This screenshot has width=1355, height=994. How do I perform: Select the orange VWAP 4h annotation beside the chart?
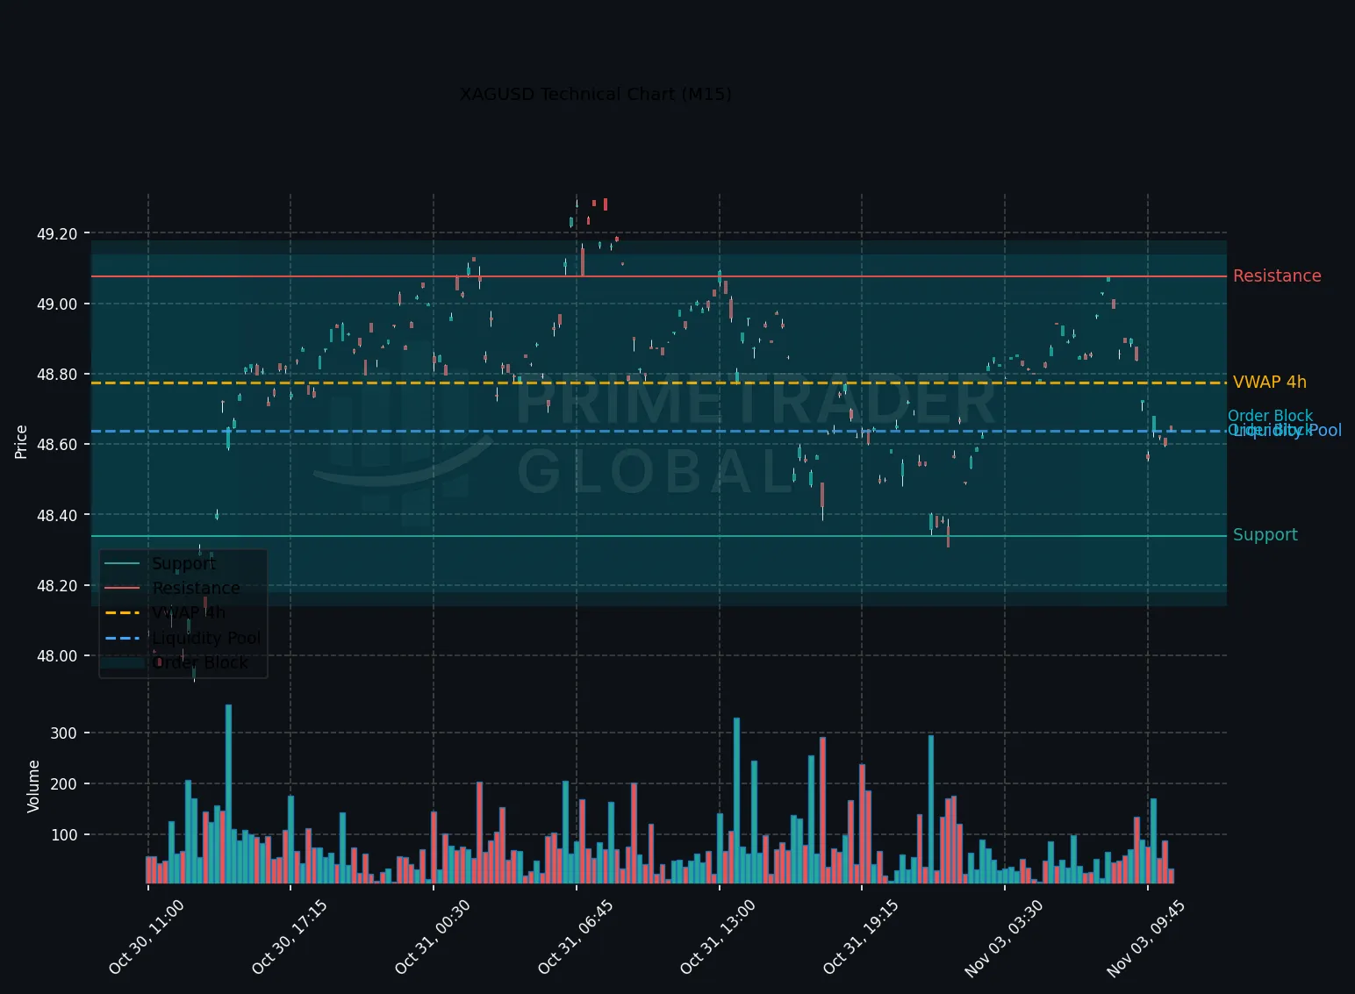(1270, 383)
